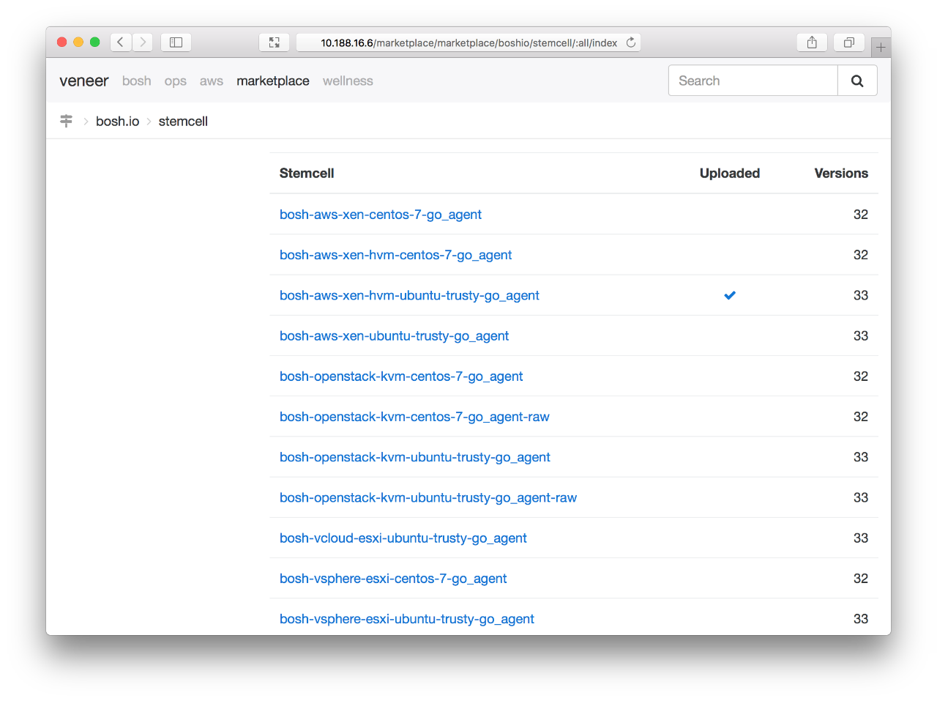This screenshot has height=701, width=937.
Task: Click the Safari address bar URL
Action: tap(468, 43)
